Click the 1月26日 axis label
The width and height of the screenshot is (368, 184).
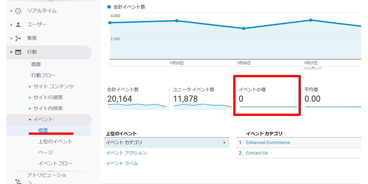click(x=244, y=63)
